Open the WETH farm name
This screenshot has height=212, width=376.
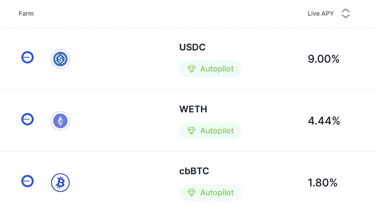(193, 109)
